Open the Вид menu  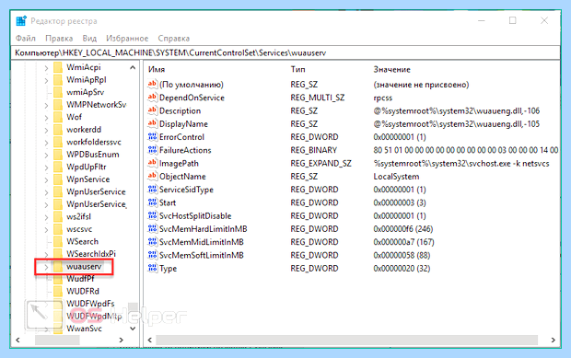coord(89,39)
